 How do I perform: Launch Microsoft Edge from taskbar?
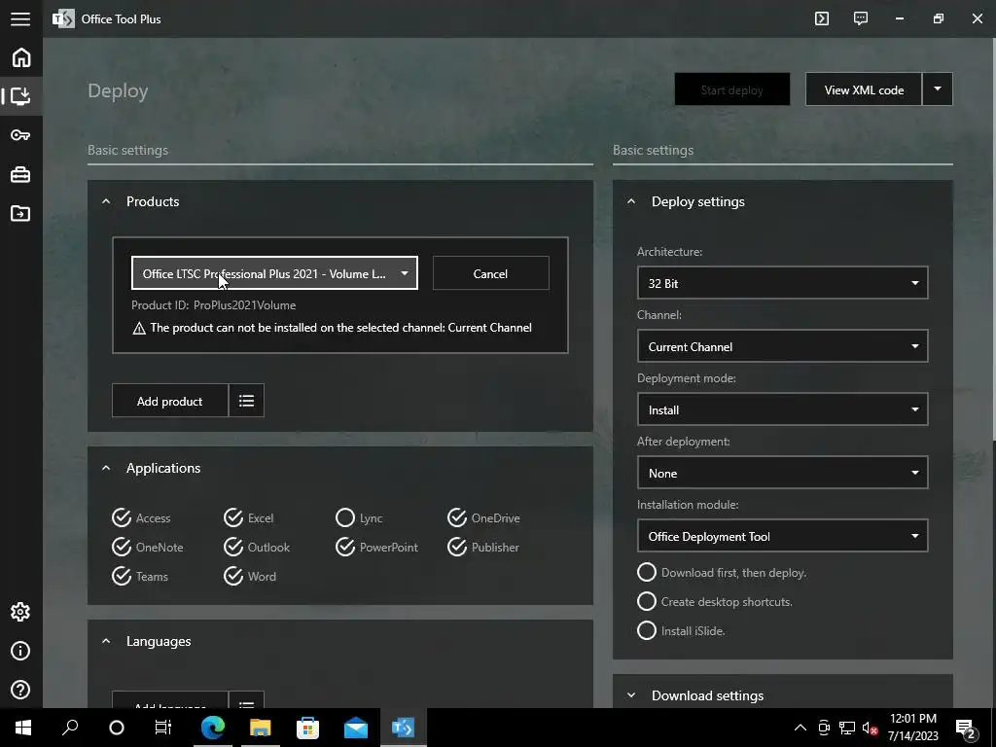pos(213,728)
